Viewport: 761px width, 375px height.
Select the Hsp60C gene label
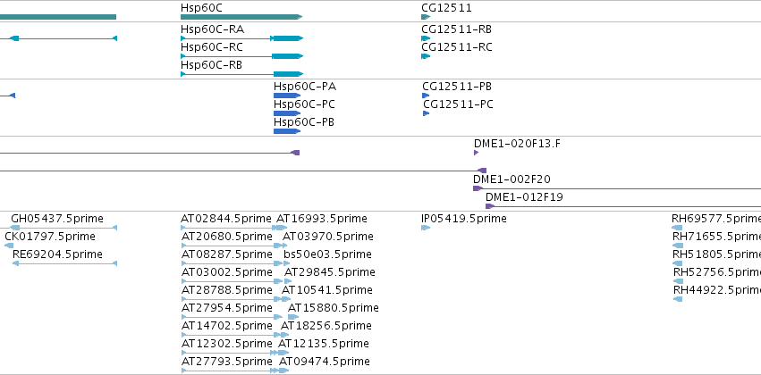pyautogui.click(x=201, y=8)
